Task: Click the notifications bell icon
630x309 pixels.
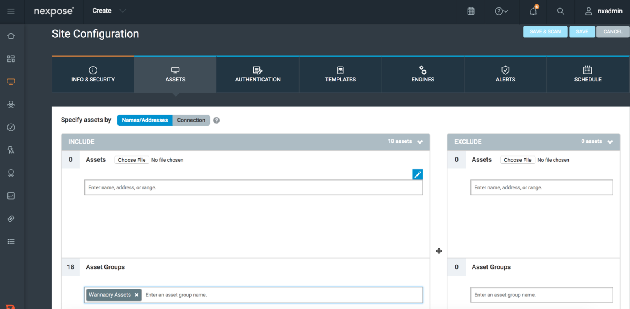Action: pyautogui.click(x=533, y=11)
